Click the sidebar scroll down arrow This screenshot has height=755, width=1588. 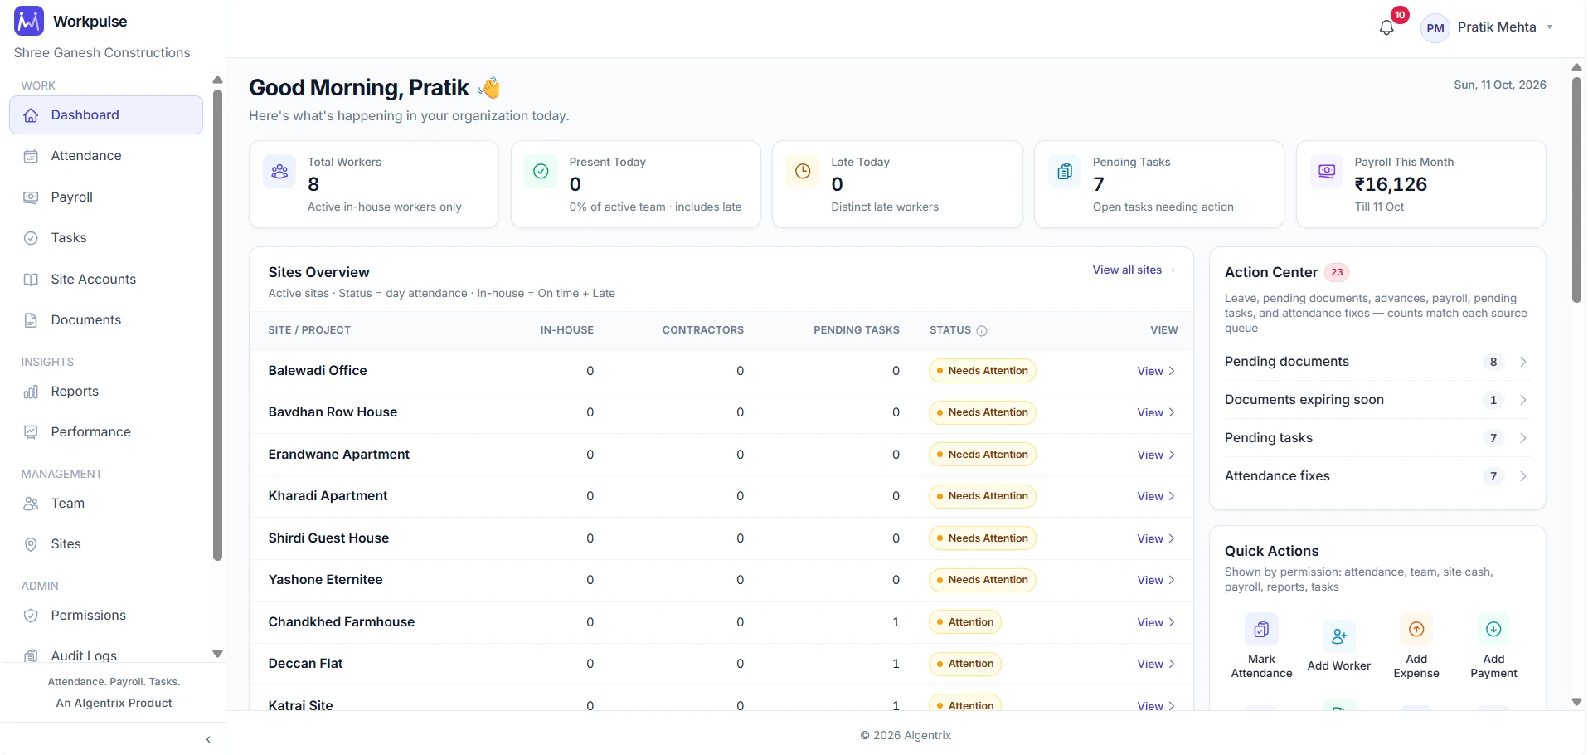(217, 654)
